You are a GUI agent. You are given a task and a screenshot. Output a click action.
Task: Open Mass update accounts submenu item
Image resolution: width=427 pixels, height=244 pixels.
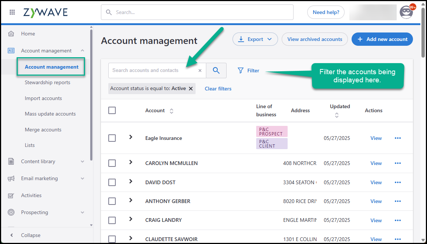click(50, 114)
